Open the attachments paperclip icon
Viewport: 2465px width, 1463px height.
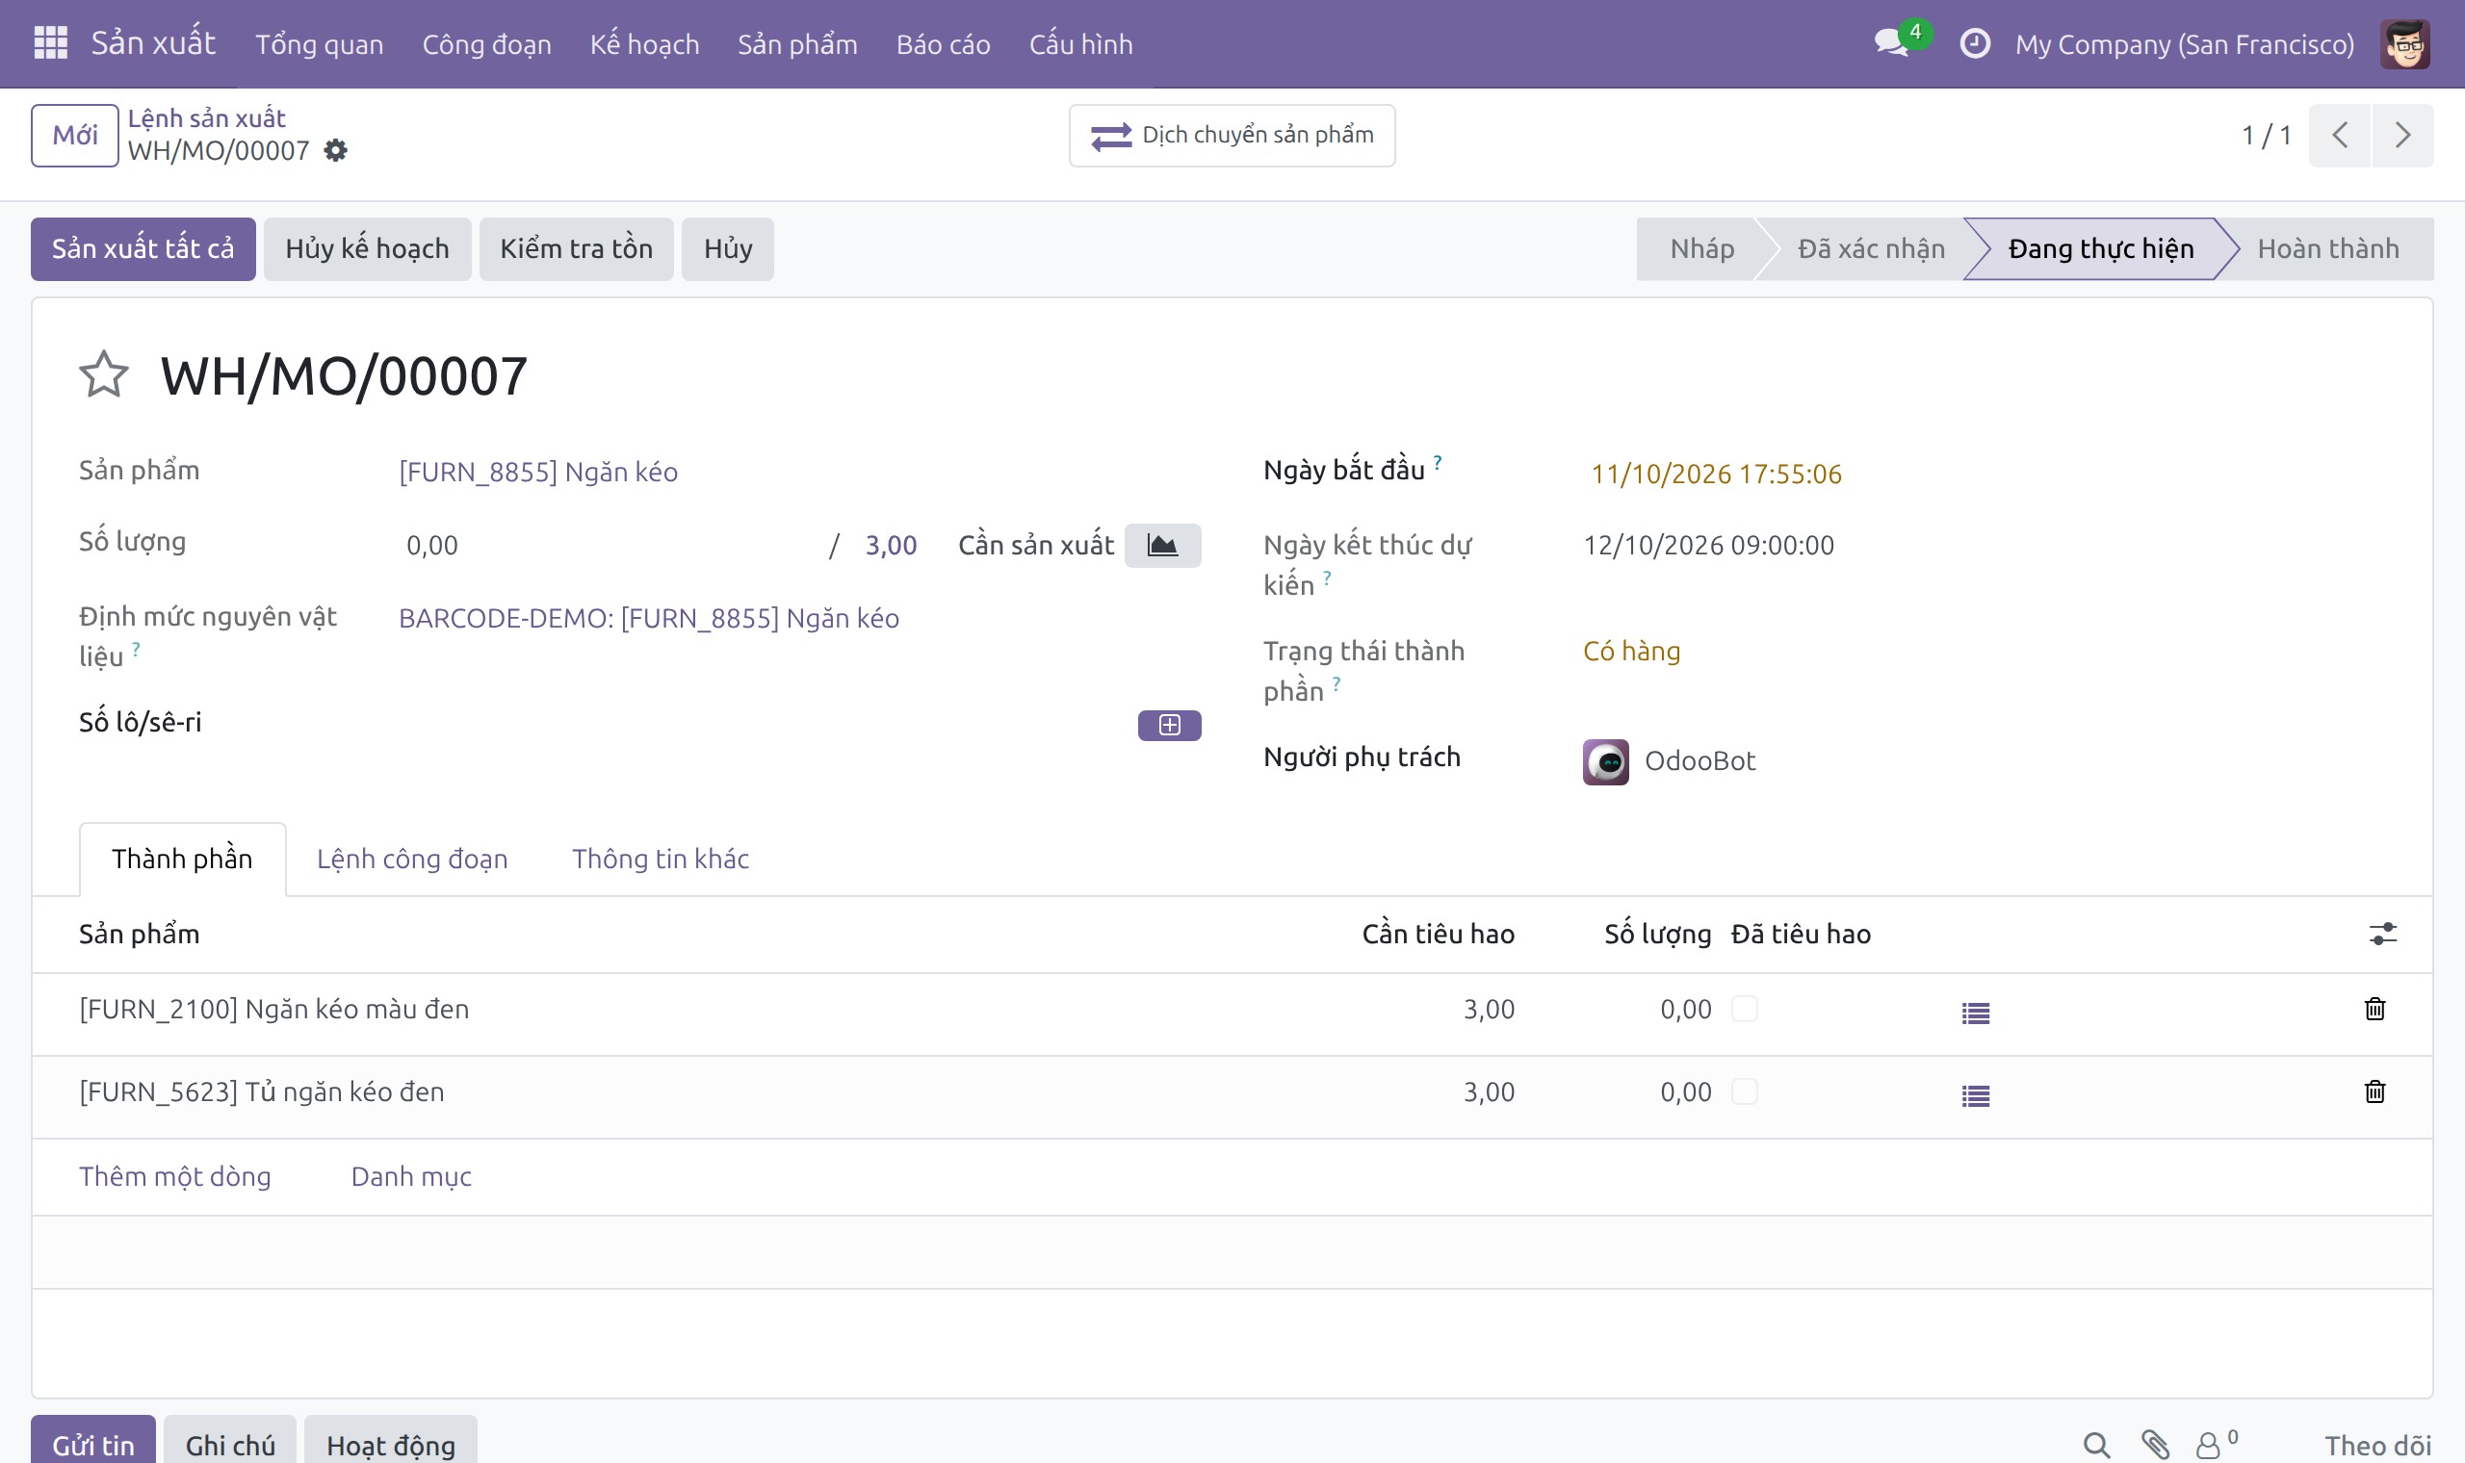(x=2154, y=1445)
